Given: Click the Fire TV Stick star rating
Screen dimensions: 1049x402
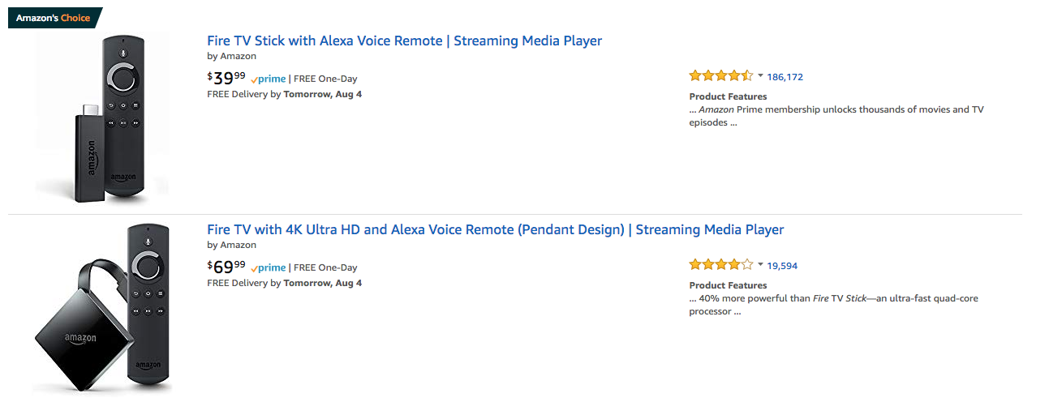Looking at the screenshot, I should point(720,76).
